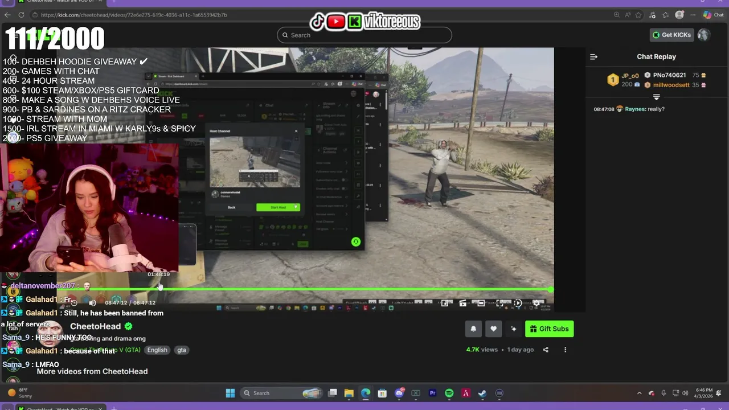Screen dimensions: 729x410
Task: Open the user profile avatar on Kick
Action: (704, 35)
